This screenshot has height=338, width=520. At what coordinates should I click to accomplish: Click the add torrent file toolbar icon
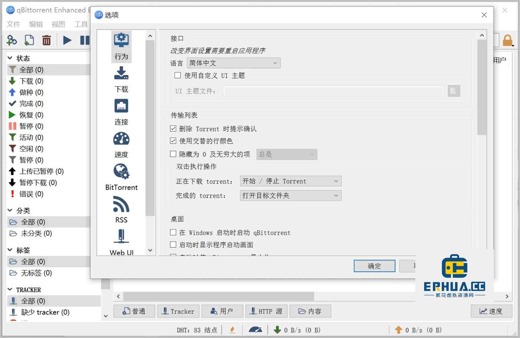point(29,40)
